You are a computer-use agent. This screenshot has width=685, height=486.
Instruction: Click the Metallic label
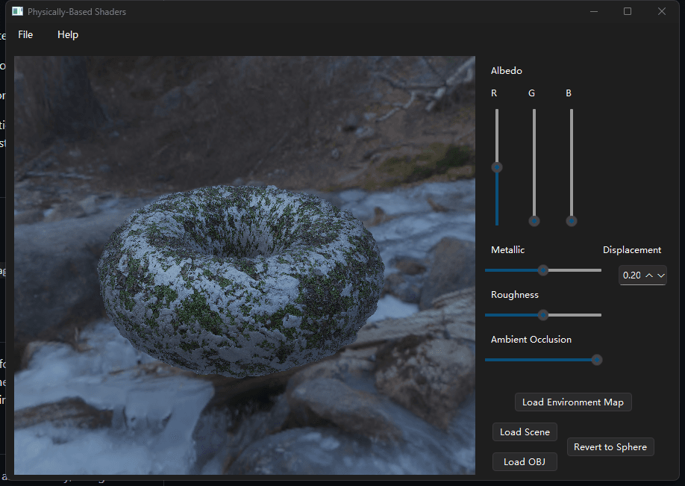coord(507,250)
